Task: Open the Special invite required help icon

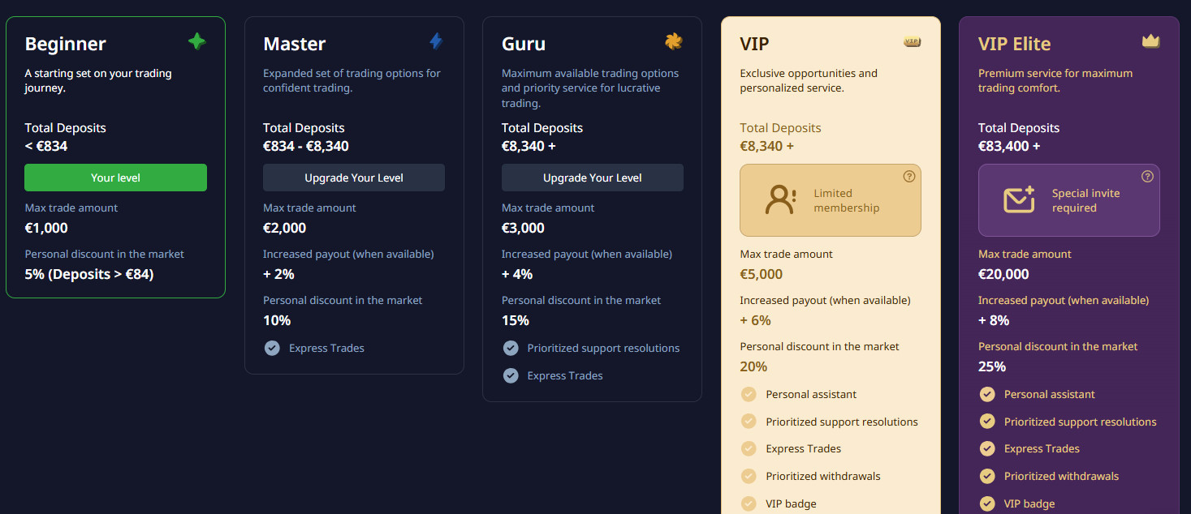Action: click(x=1147, y=177)
